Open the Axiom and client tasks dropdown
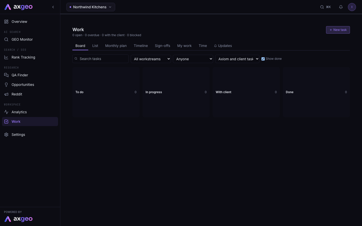This screenshot has width=362, height=226. click(x=237, y=59)
